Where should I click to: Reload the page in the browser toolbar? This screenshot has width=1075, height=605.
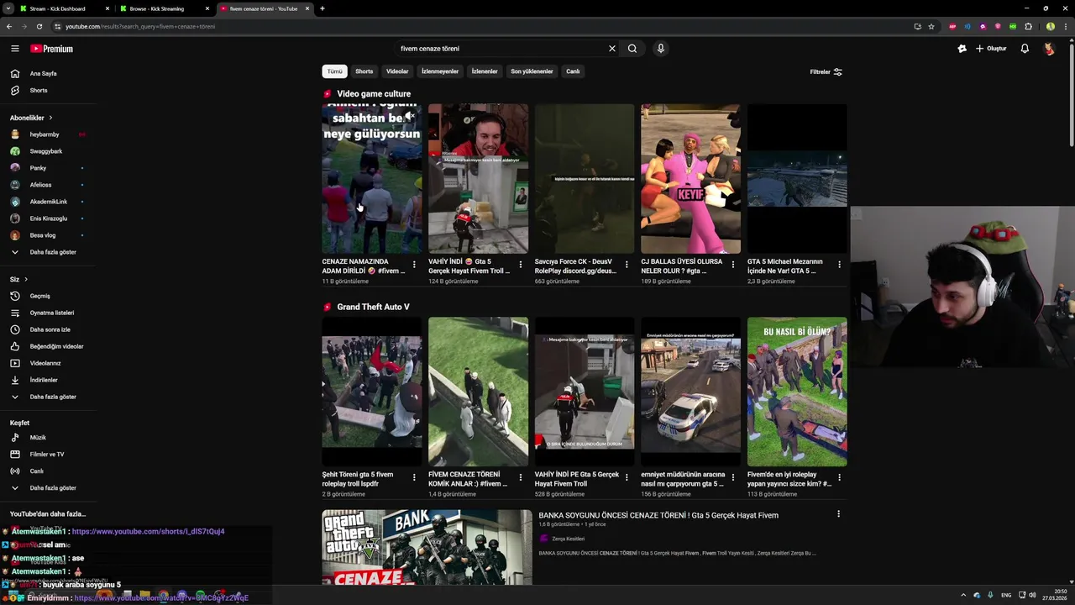pos(39,26)
